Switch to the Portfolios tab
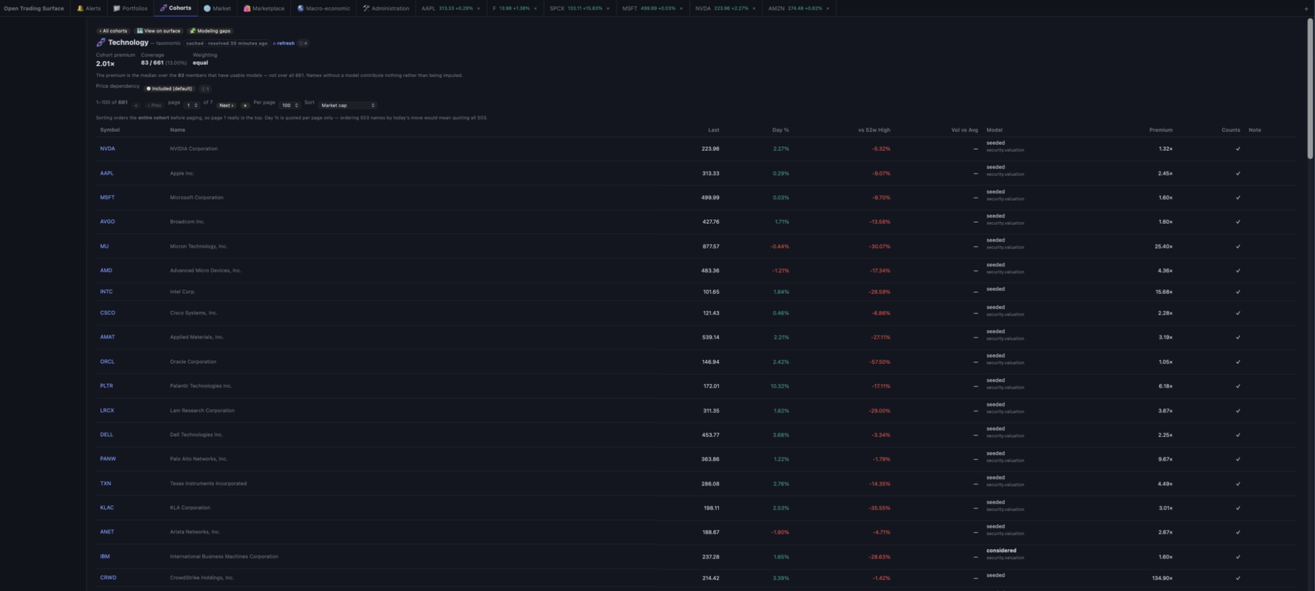Image resolution: width=1315 pixels, height=591 pixels. pyautogui.click(x=130, y=8)
